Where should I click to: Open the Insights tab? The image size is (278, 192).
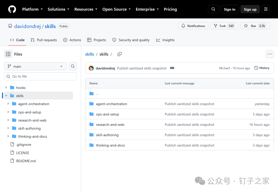pos(165,40)
